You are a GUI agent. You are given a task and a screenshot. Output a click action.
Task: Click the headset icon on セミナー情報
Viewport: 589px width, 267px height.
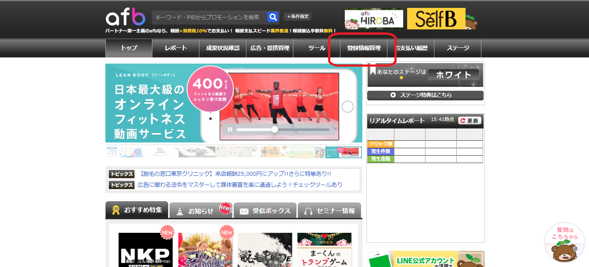point(308,211)
